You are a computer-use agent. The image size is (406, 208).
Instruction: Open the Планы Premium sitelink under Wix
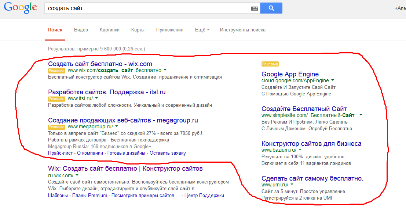pos(89,196)
